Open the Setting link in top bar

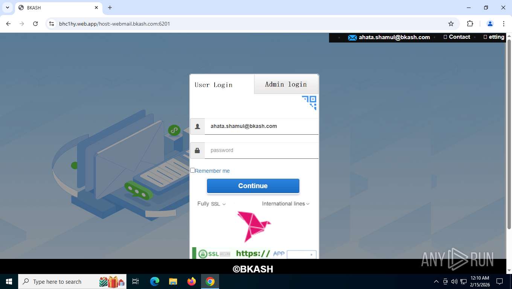494,37
